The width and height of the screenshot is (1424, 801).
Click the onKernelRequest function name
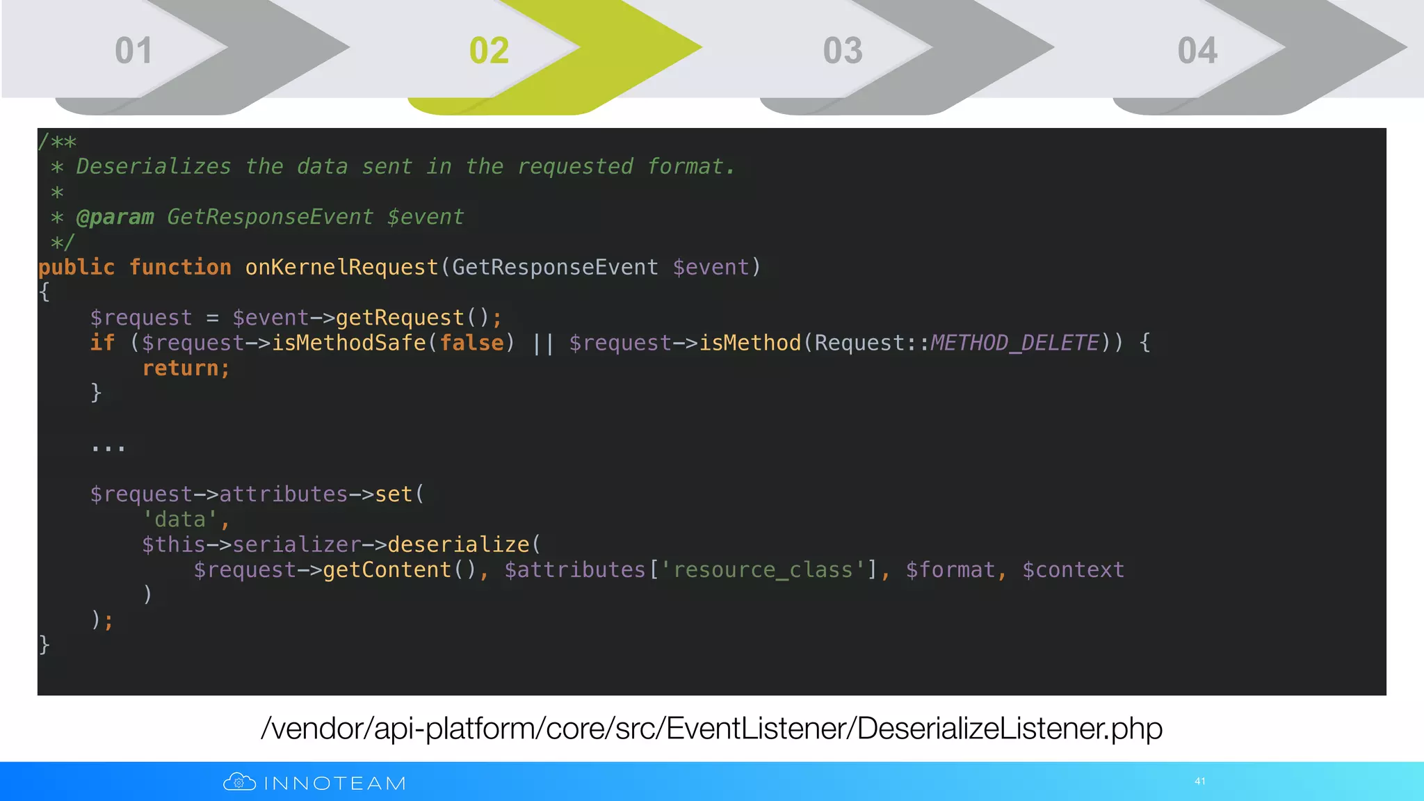point(341,267)
